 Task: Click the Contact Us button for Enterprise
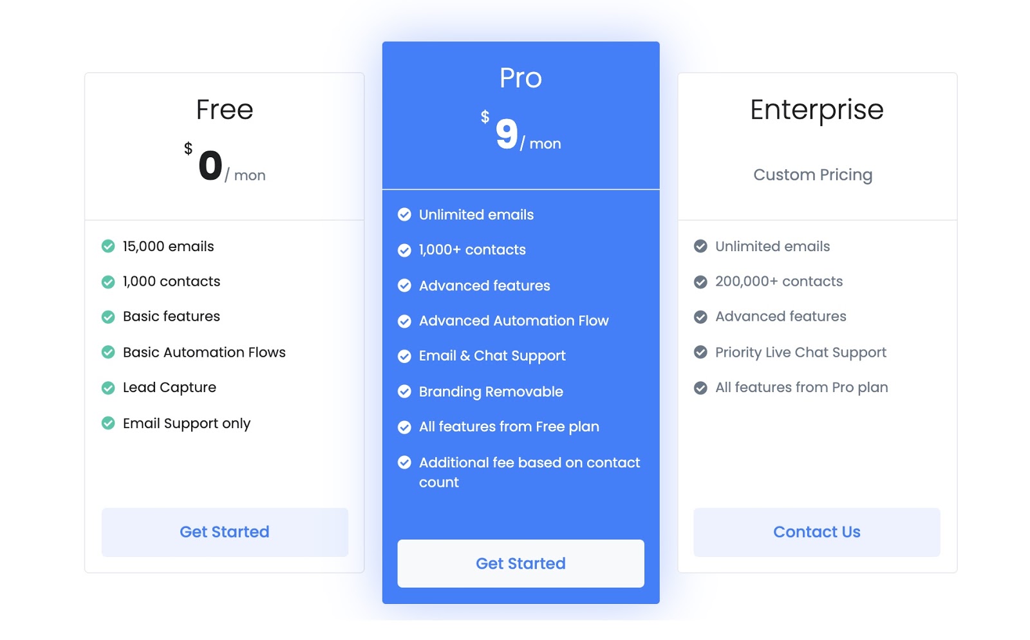(x=816, y=532)
